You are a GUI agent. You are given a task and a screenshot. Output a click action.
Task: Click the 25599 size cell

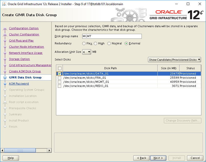tap(168, 78)
